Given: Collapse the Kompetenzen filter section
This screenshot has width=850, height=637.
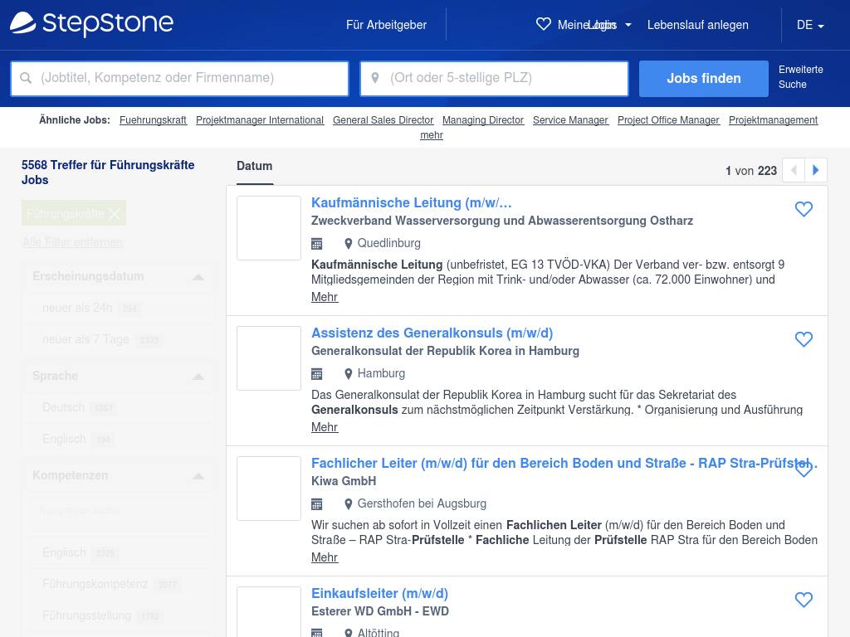Looking at the screenshot, I should click(198, 476).
